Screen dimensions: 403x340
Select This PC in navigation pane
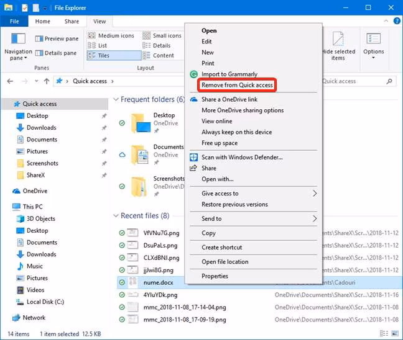click(x=32, y=207)
